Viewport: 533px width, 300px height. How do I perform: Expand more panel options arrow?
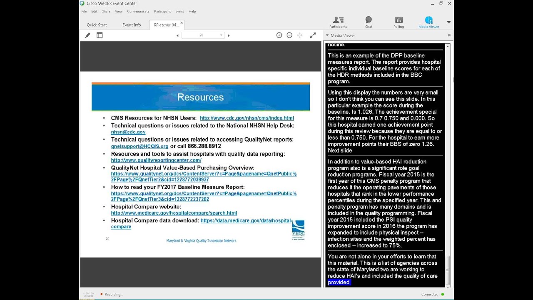(x=449, y=22)
